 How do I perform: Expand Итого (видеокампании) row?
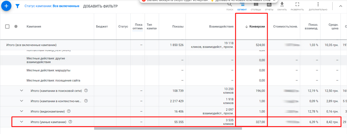[x=21, y=111]
